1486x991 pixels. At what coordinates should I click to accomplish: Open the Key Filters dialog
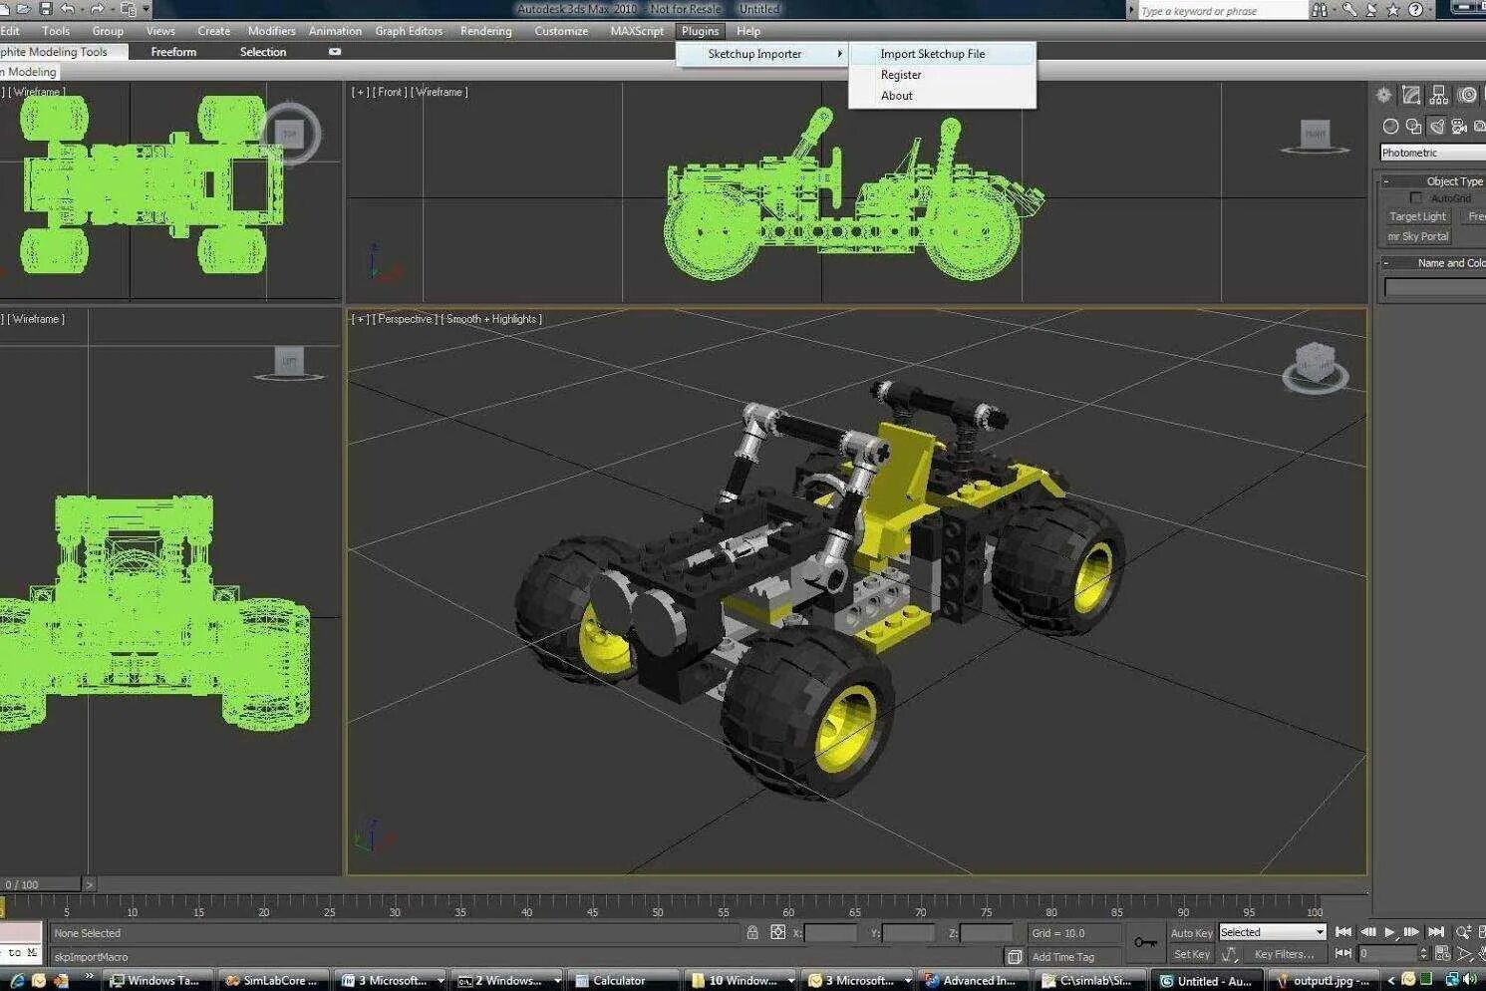[1284, 954]
